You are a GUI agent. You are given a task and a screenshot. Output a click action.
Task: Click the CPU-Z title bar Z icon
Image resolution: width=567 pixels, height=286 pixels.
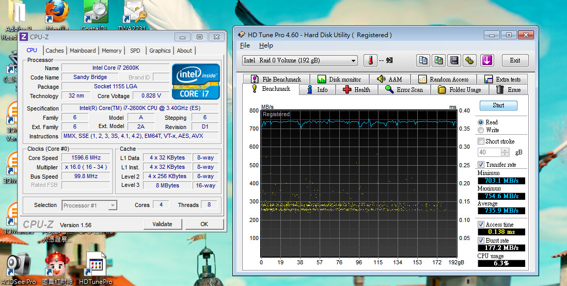click(x=24, y=37)
